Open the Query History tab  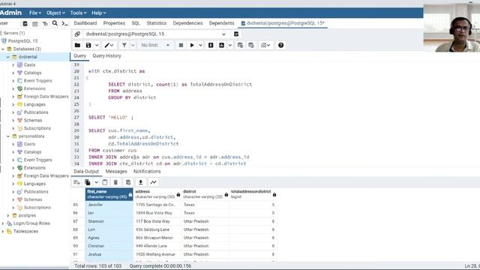106,56
